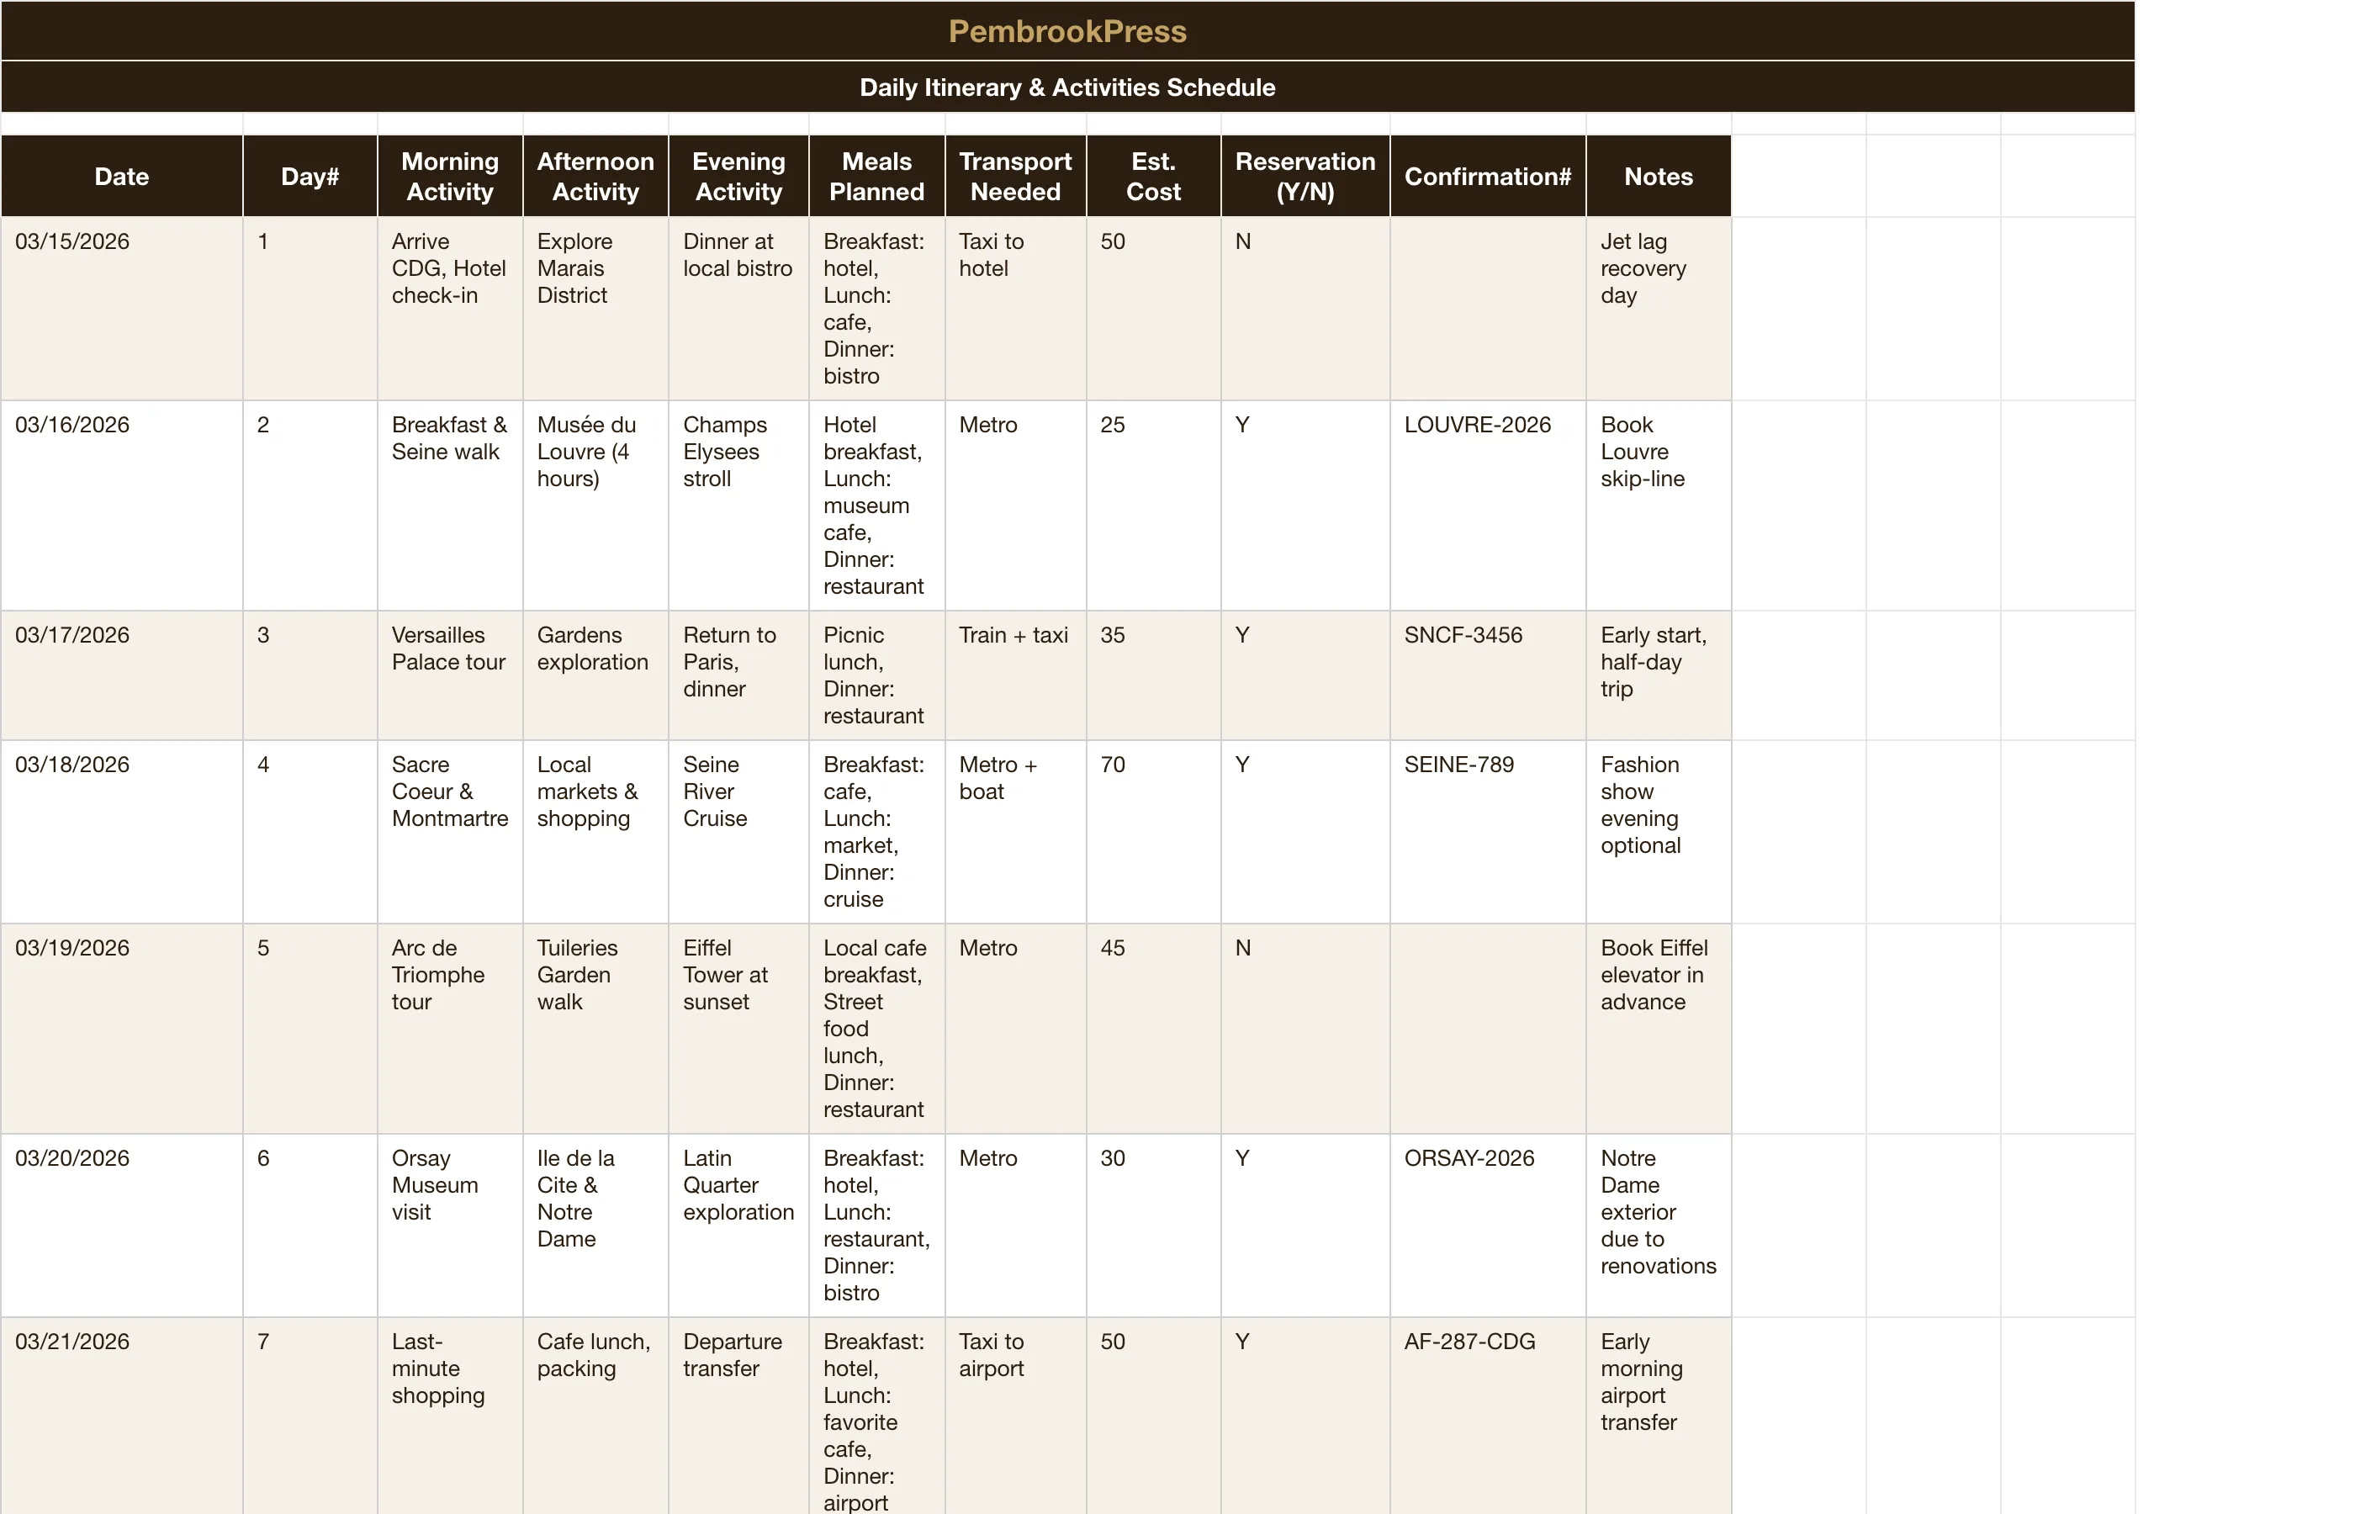Click the Day# column header
Image resolution: width=2355 pixels, height=1514 pixels.
point(310,176)
